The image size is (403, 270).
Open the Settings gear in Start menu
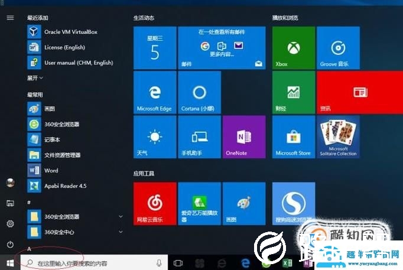click(x=10, y=224)
